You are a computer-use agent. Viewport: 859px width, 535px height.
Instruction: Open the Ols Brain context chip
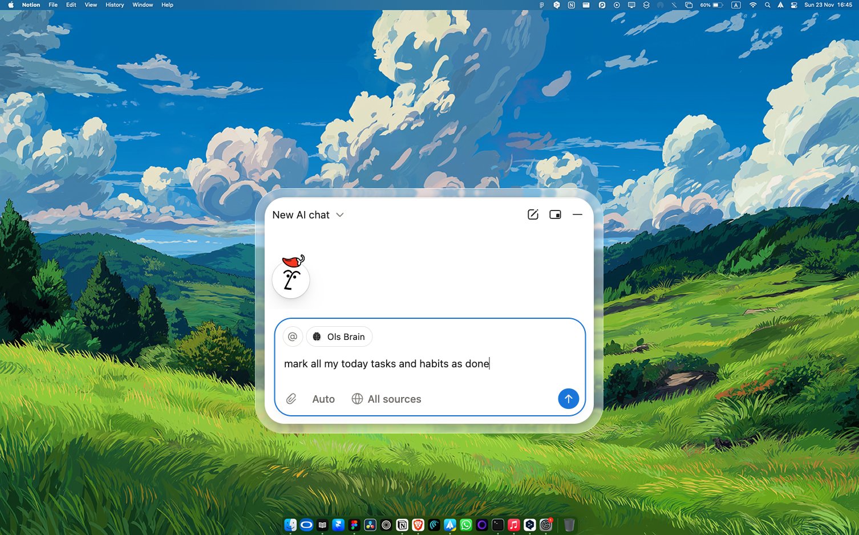coord(339,337)
